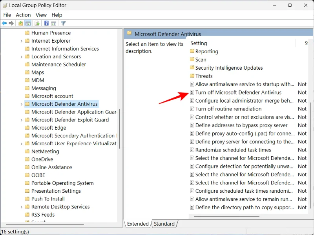Switch to the Standard tab
Image resolution: width=314 pixels, height=235 pixels.
(164, 224)
